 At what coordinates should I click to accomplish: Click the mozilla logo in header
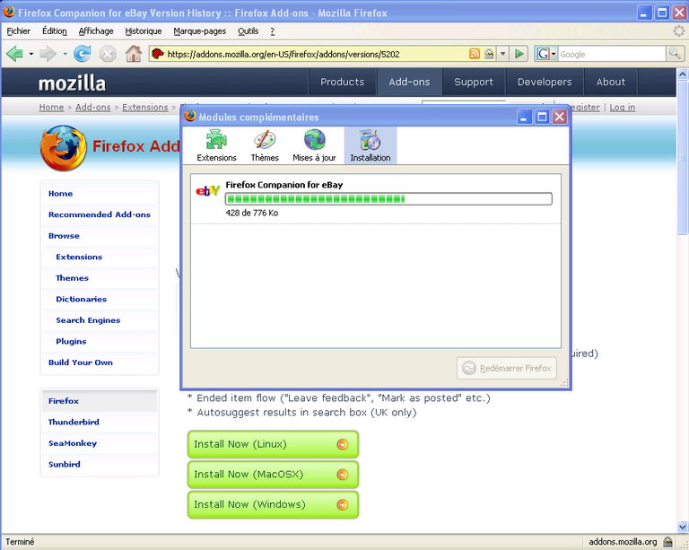(72, 83)
